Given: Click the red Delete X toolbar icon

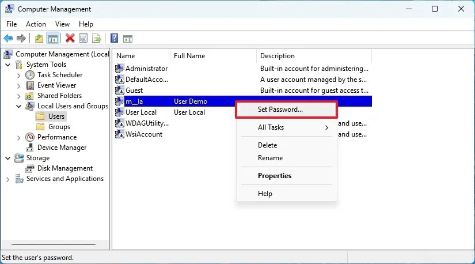Looking at the screenshot, I should (70, 39).
